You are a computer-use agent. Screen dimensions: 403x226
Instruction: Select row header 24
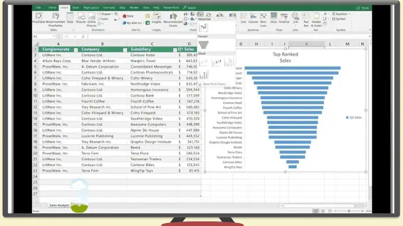35,176
